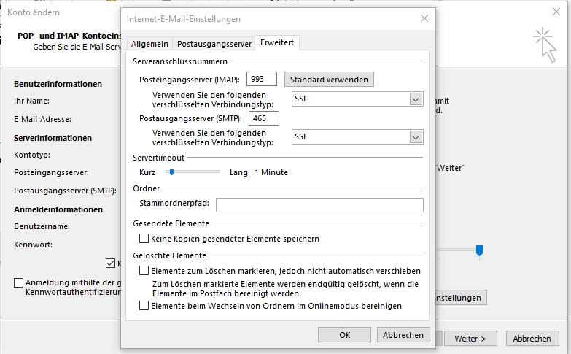Screen dimensions: 571x354
Task: Expand the IMAP encryption type dropdown
Action: coord(416,99)
